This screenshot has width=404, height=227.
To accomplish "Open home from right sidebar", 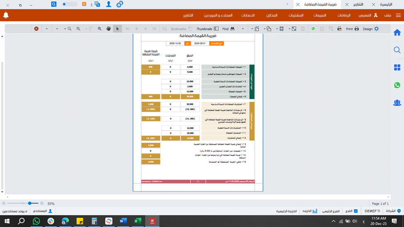I will coord(397,33).
